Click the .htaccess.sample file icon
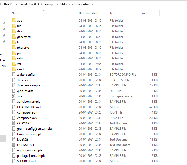 (14, 85)
